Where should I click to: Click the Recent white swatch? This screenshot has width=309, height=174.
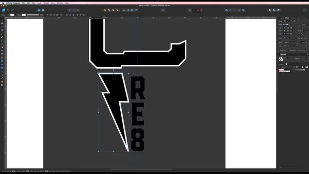[x=286, y=64]
